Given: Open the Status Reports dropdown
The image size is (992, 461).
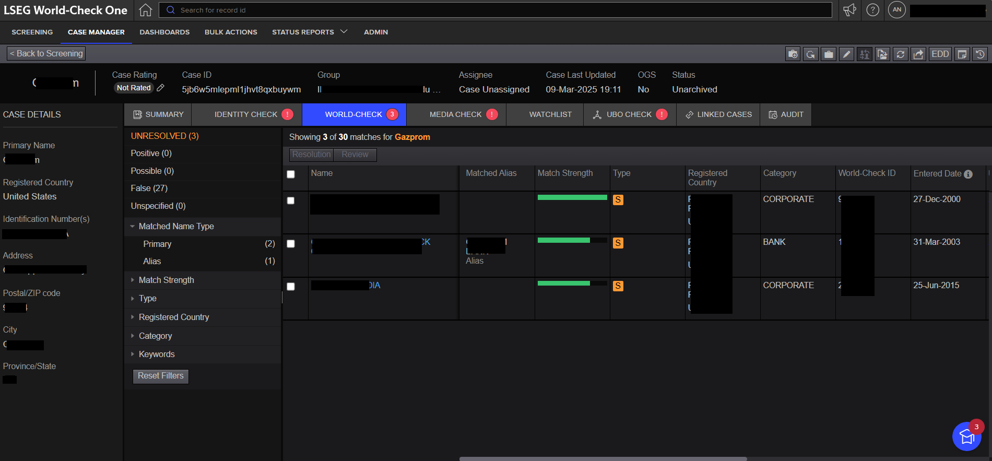Looking at the screenshot, I should pyautogui.click(x=310, y=32).
